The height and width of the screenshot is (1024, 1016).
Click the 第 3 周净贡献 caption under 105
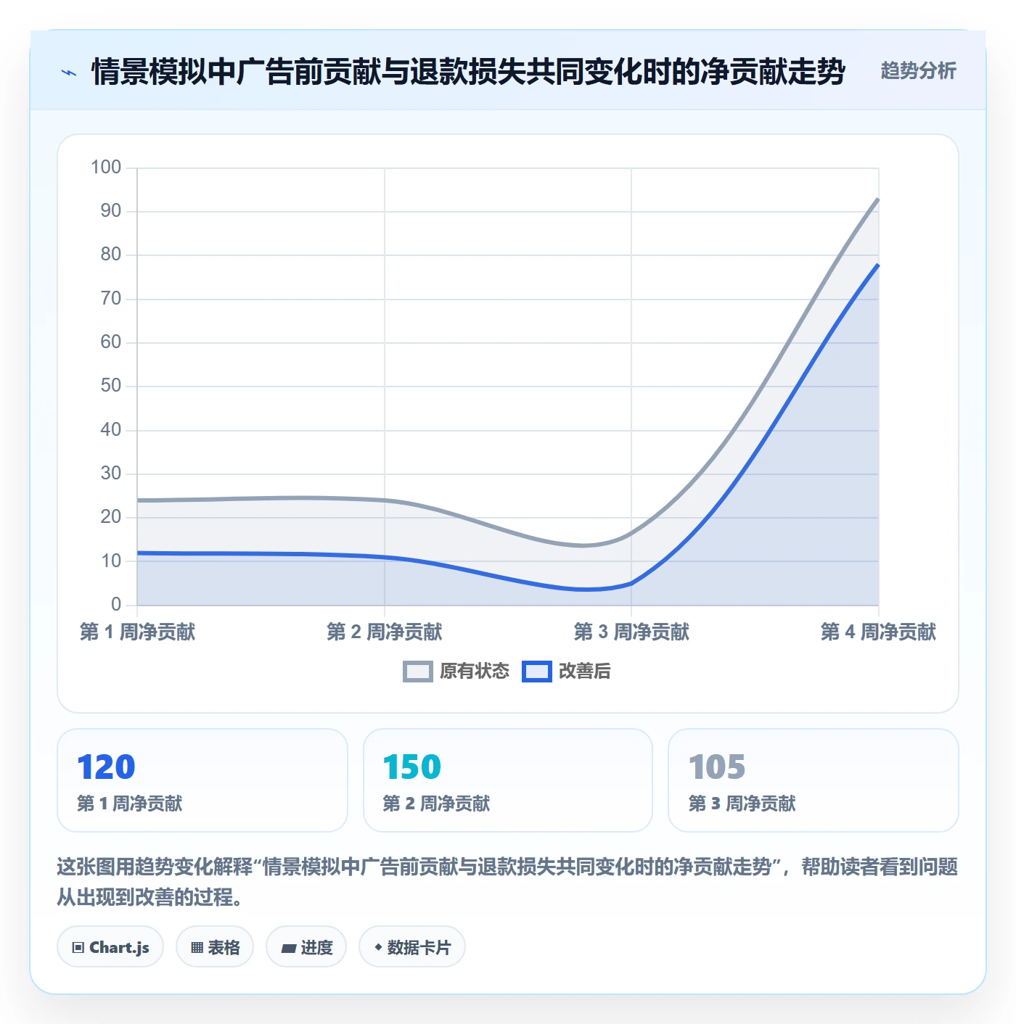(x=742, y=804)
